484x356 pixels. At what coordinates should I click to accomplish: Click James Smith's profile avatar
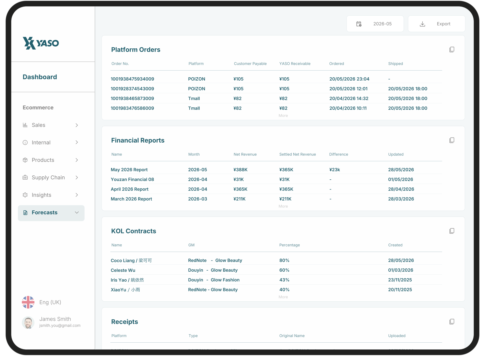28,322
